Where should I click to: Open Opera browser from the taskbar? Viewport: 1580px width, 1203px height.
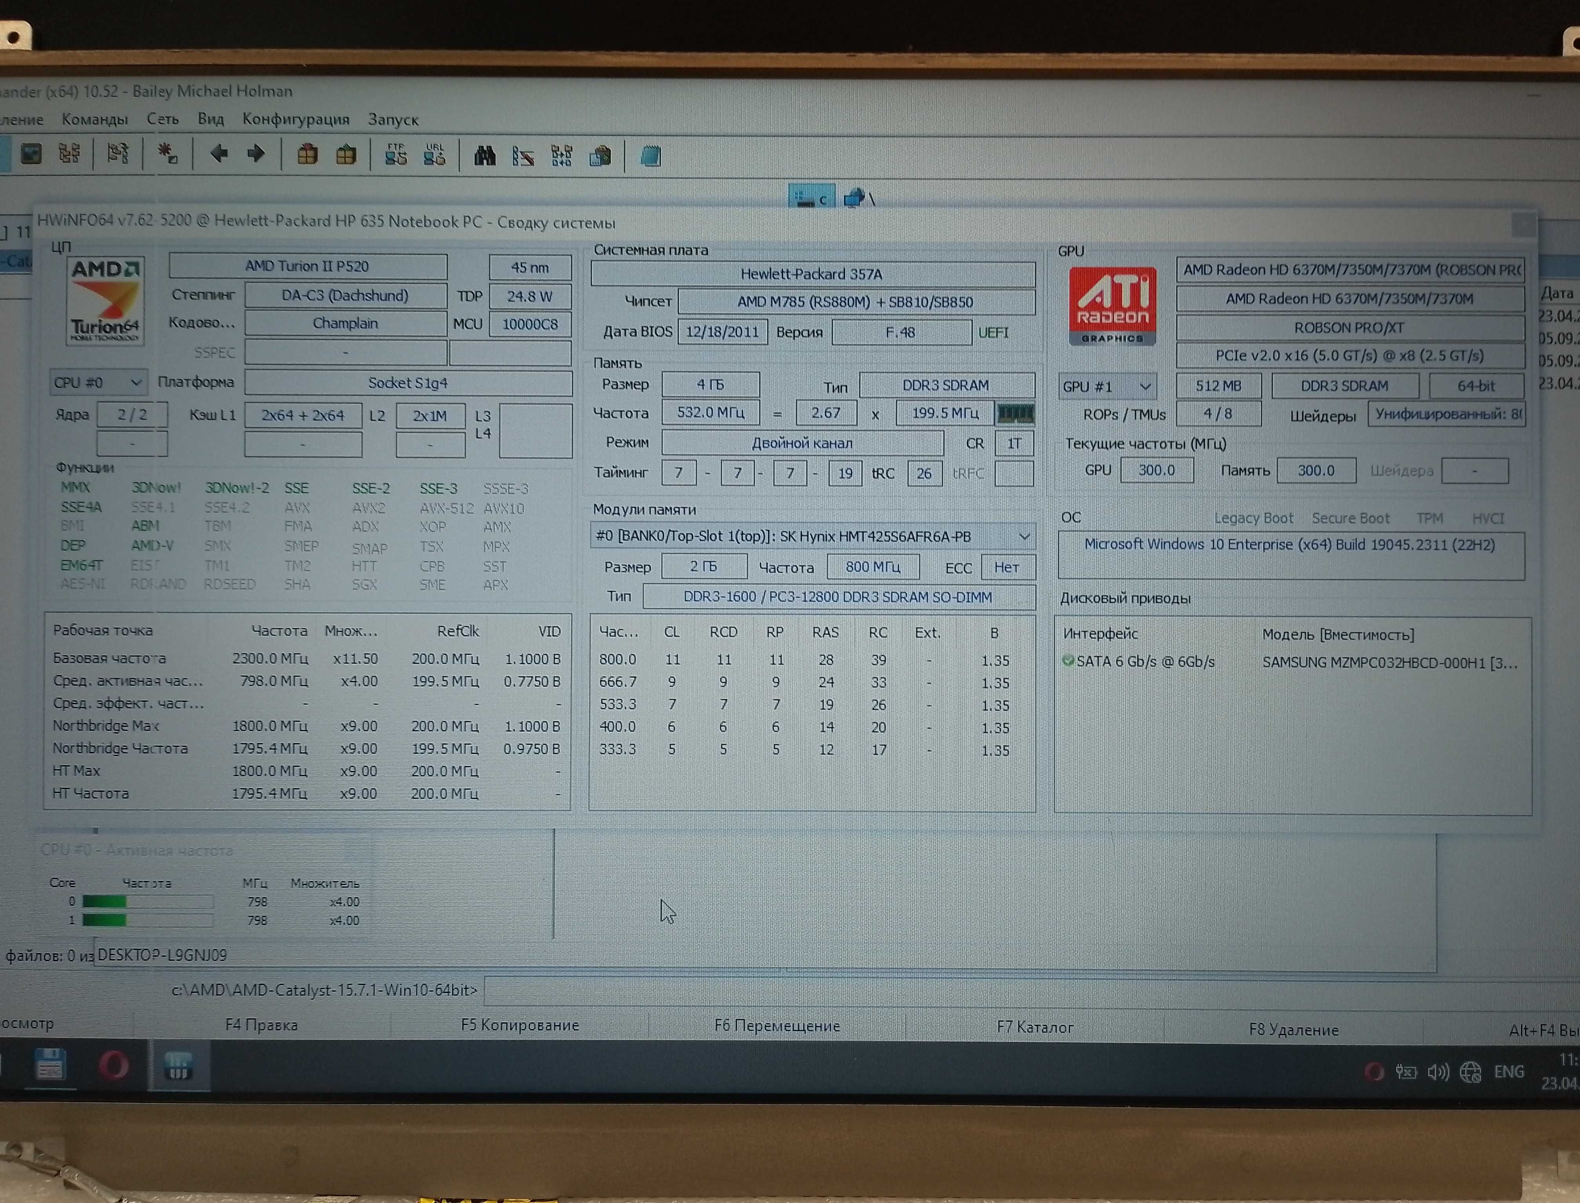[x=113, y=1066]
